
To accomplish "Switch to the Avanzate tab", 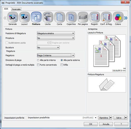I will pyautogui.click(x=16, y=9).
